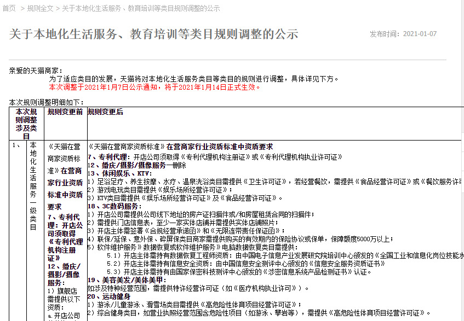Screen dimensions: 464x321
Task: Click 12、婚庆/摄影/摄像服务 in the before-change column
Action: pos(64,275)
